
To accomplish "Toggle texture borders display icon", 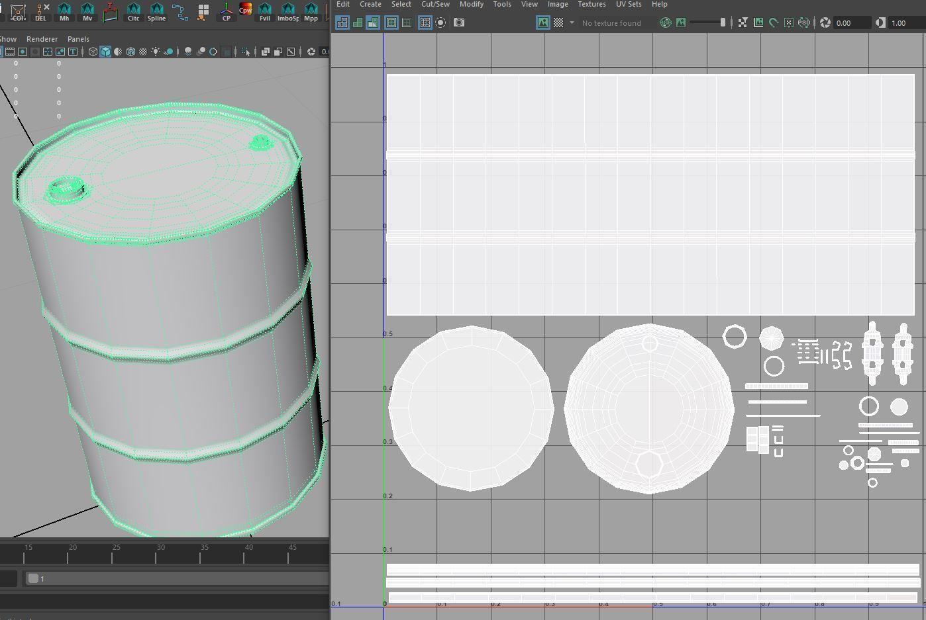I will click(391, 22).
